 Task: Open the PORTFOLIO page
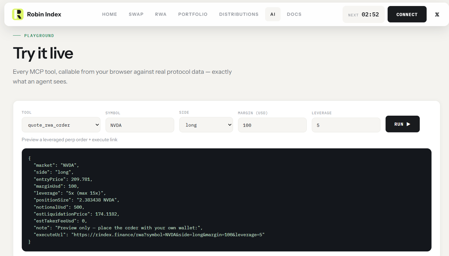click(x=193, y=14)
